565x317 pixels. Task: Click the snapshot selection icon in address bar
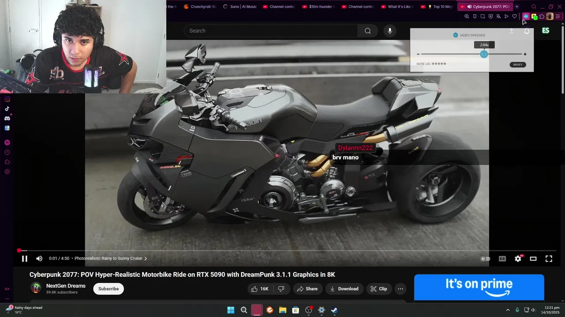coord(482,16)
